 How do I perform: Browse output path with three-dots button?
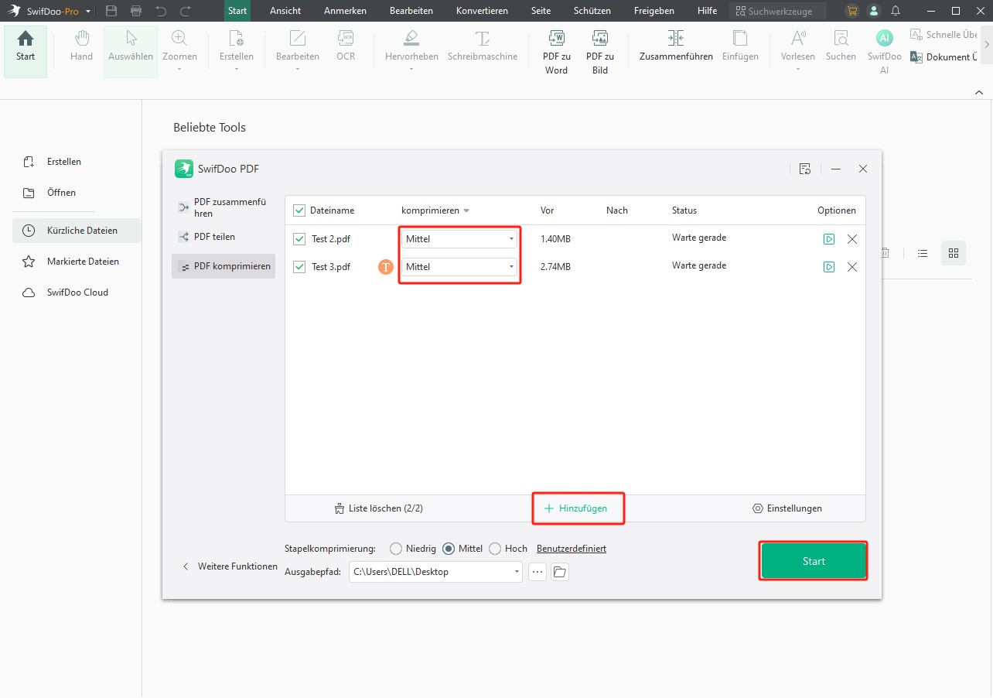pos(537,572)
